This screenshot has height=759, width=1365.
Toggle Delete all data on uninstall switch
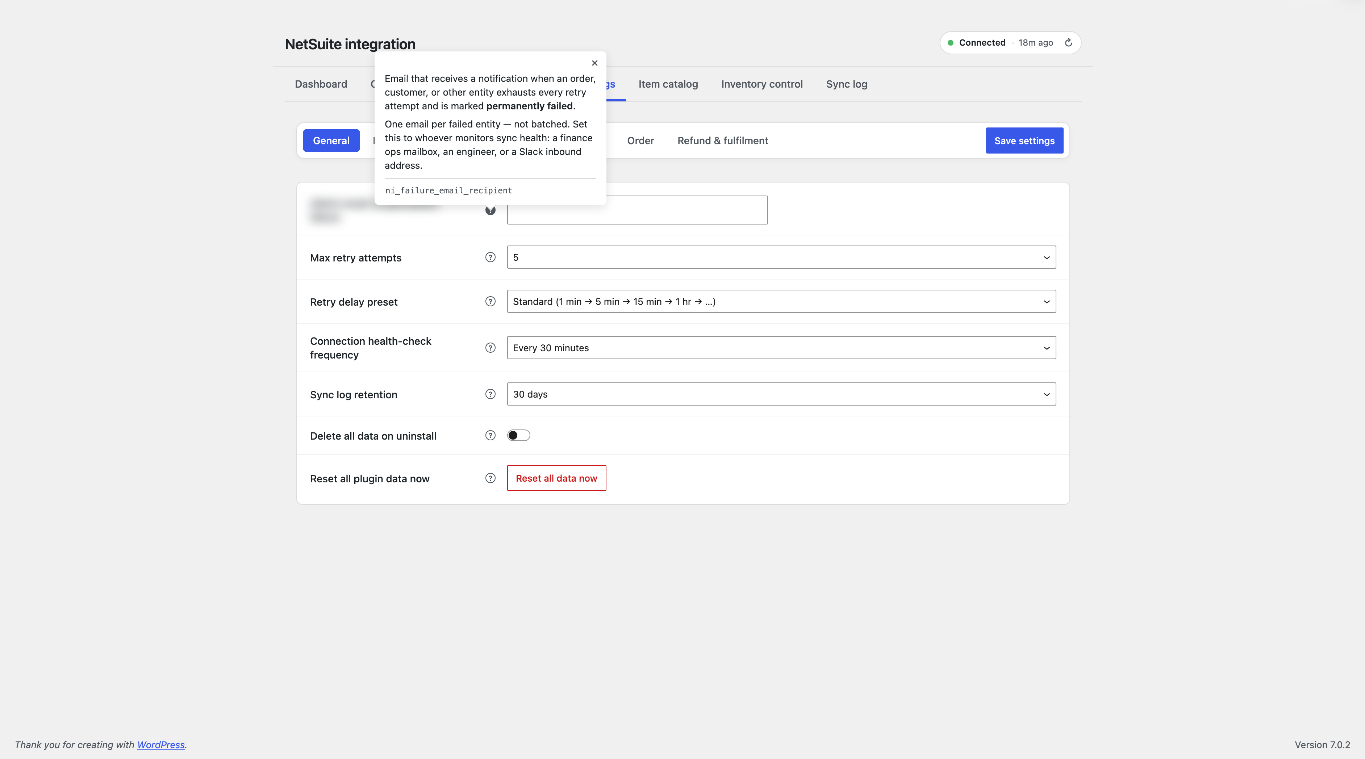click(518, 435)
